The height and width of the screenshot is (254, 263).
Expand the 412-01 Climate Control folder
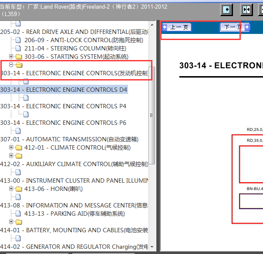click(11, 147)
